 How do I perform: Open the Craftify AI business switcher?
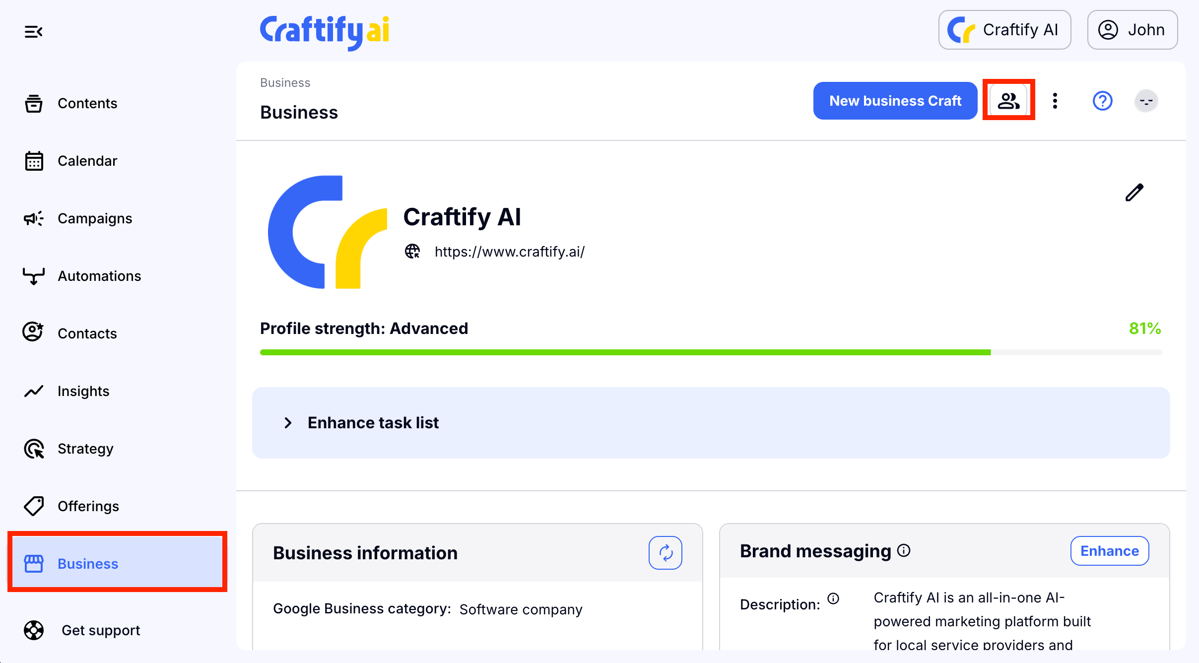pyautogui.click(x=1004, y=30)
